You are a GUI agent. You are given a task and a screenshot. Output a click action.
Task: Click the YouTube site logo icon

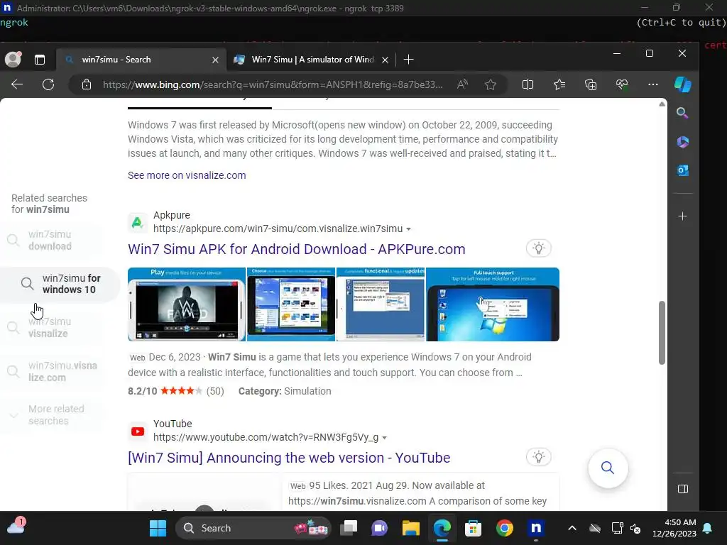click(x=137, y=431)
